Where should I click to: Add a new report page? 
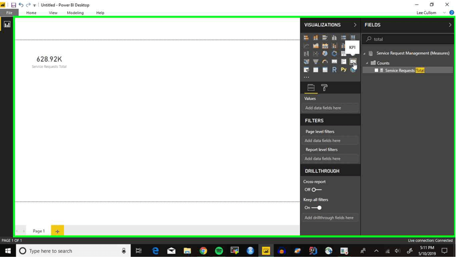pos(57,231)
